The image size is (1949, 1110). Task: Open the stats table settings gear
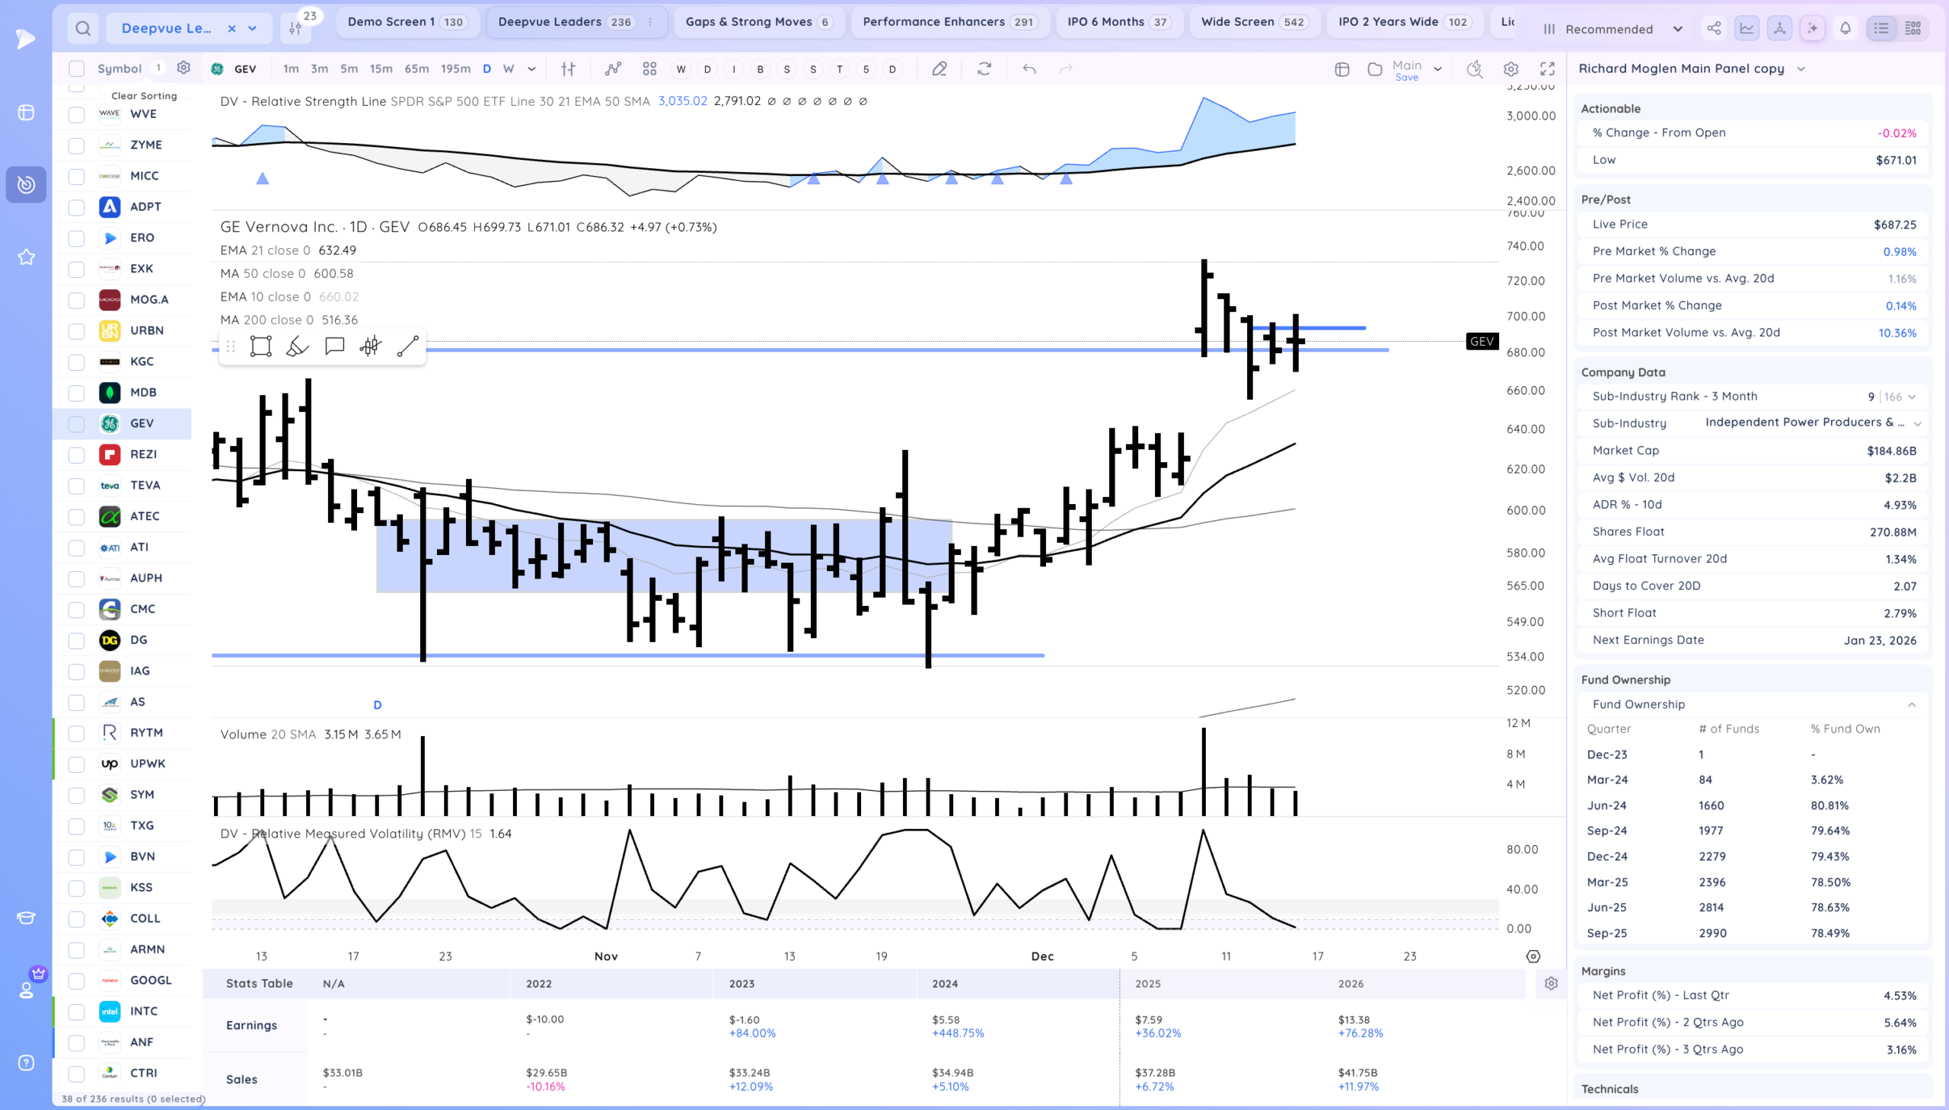click(1551, 984)
